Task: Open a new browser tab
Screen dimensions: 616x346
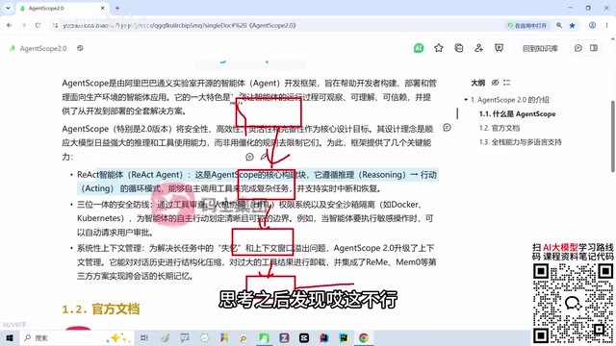Action: pos(117,8)
